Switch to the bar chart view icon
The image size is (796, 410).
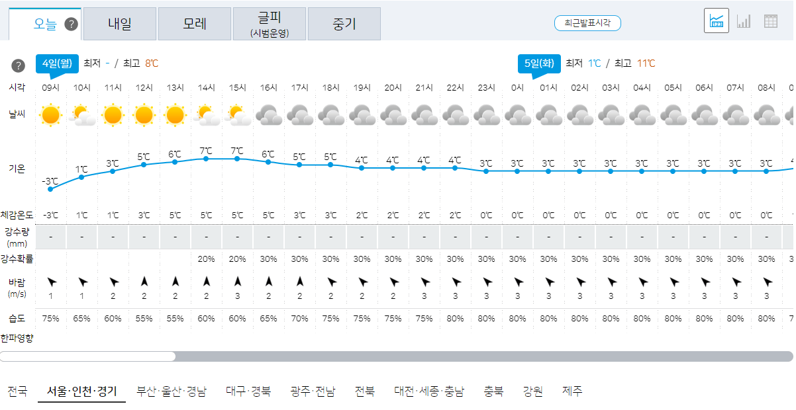(x=743, y=20)
